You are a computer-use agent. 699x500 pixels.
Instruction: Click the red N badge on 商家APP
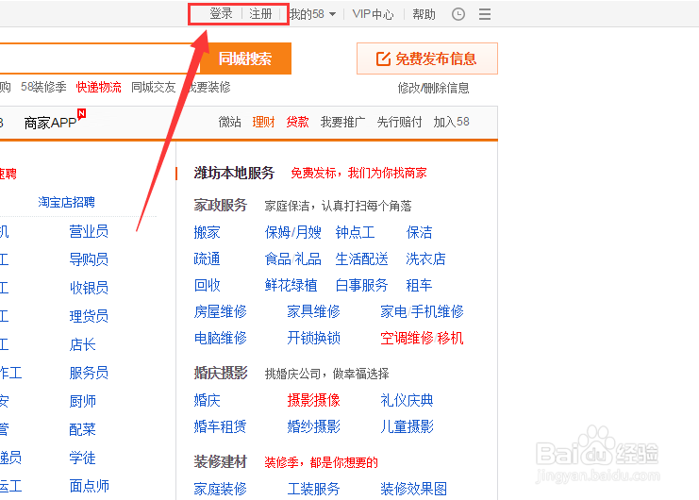[x=81, y=113]
